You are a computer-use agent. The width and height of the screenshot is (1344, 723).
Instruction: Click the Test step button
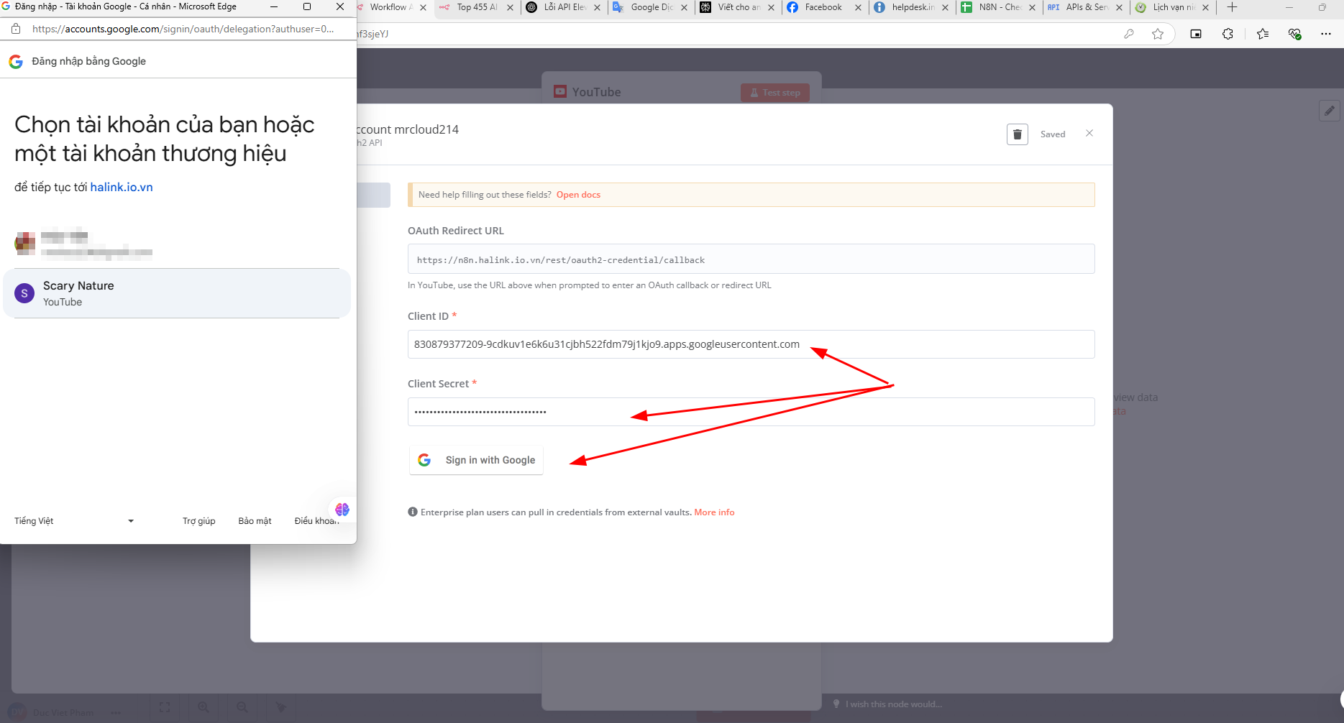point(775,93)
